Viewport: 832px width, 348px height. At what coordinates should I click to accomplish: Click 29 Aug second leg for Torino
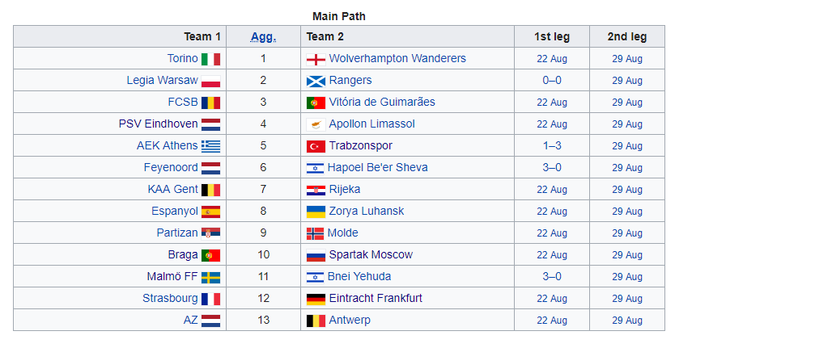pos(627,59)
